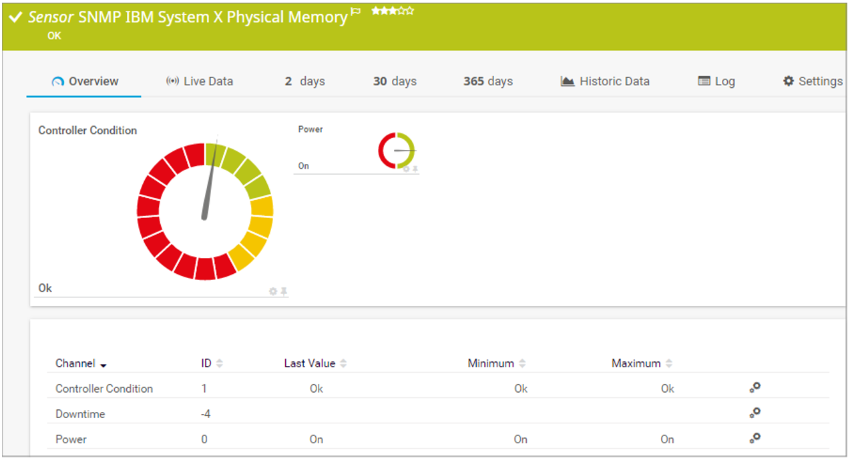Viewport: 850px width, 460px height.
Task: Open settings gear on the Power gauge
Action: coord(406,169)
